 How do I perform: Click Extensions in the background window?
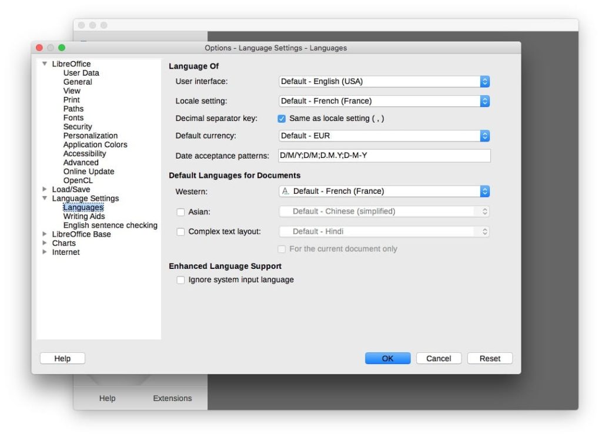172,398
